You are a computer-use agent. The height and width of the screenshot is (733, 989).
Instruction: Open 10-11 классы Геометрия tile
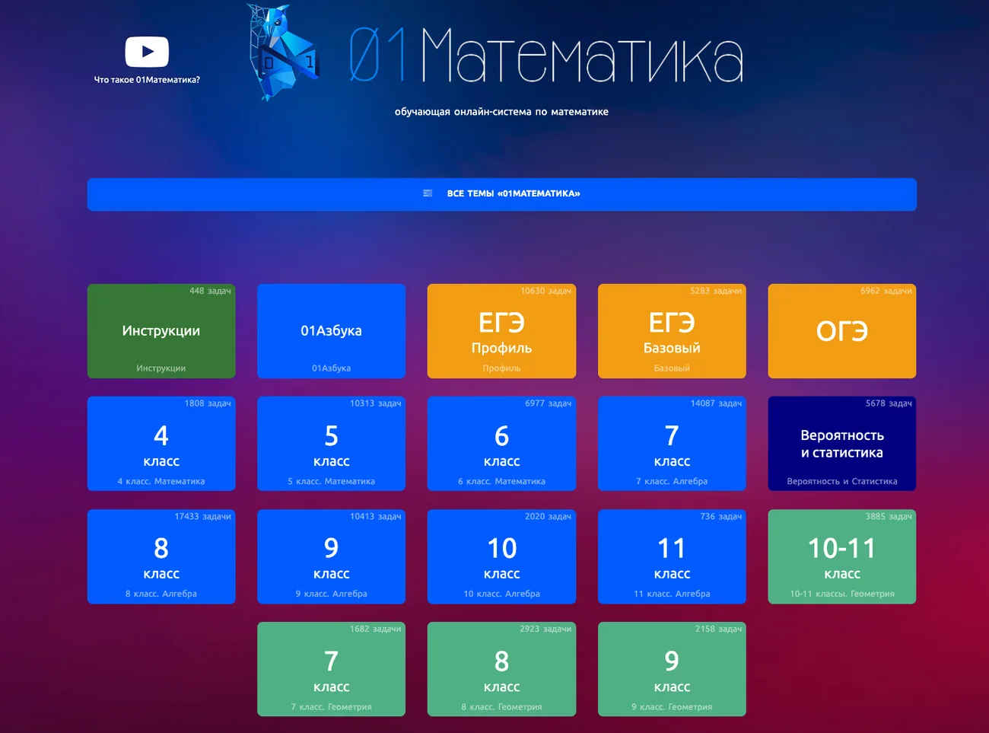842,556
